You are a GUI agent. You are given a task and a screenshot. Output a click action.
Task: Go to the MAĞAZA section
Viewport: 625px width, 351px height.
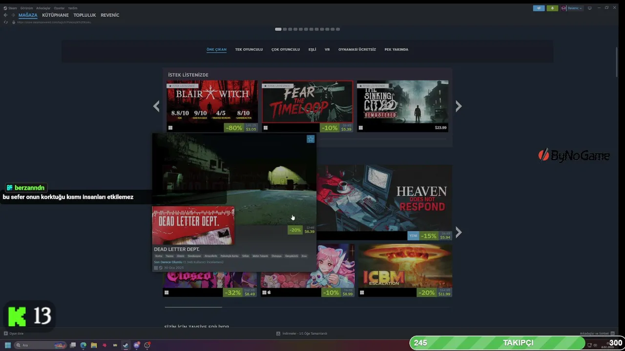pyautogui.click(x=28, y=15)
